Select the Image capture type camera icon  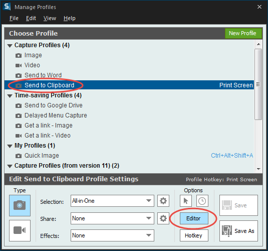click(x=20, y=205)
